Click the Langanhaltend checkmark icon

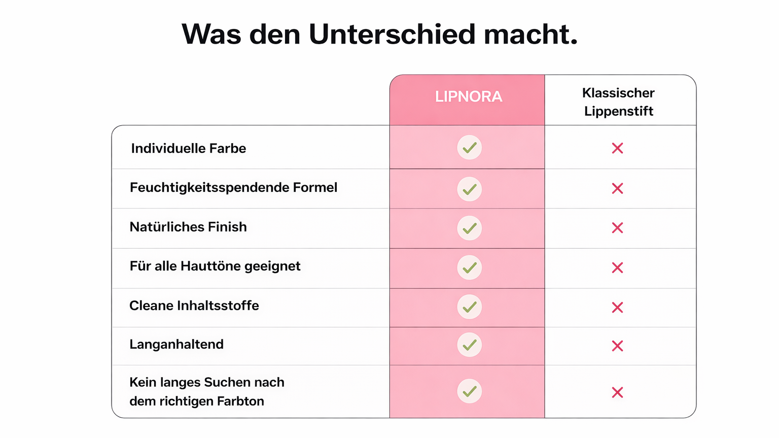tap(469, 345)
